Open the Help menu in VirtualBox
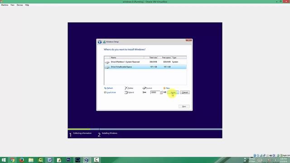 (x=27, y=5)
